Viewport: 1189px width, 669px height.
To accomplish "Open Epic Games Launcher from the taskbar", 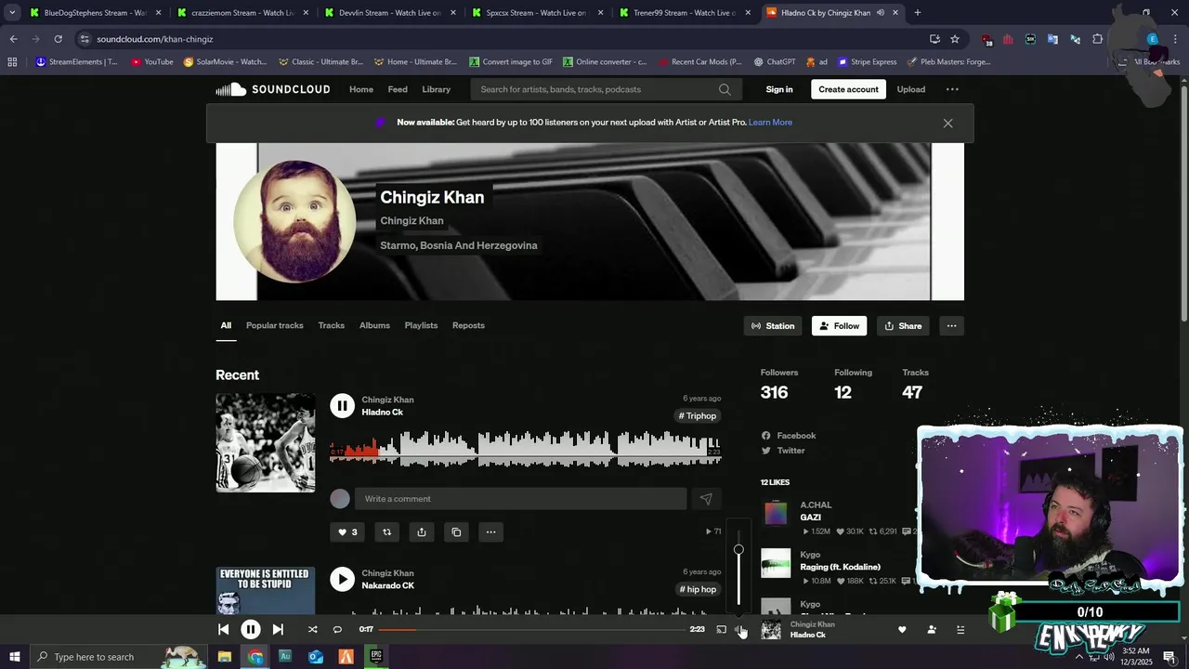I will (376, 657).
